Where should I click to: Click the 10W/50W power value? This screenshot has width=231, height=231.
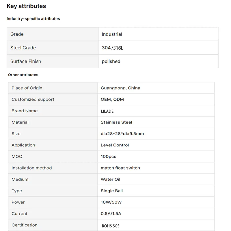coord(111,202)
